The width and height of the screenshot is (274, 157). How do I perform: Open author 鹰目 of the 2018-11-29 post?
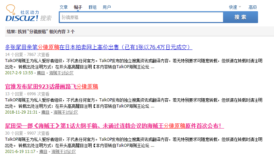click(45, 112)
